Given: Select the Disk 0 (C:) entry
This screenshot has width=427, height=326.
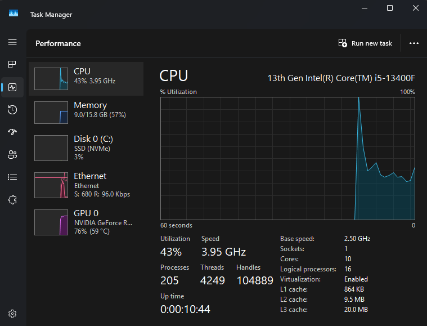Looking at the screenshot, I should (x=86, y=148).
